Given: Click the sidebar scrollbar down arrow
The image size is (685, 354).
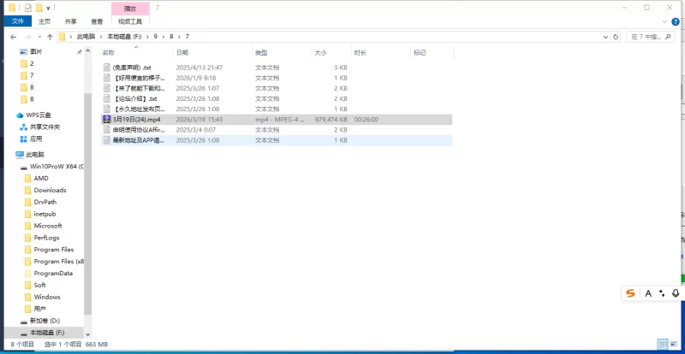Looking at the screenshot, I should click(x=88, y=334).
